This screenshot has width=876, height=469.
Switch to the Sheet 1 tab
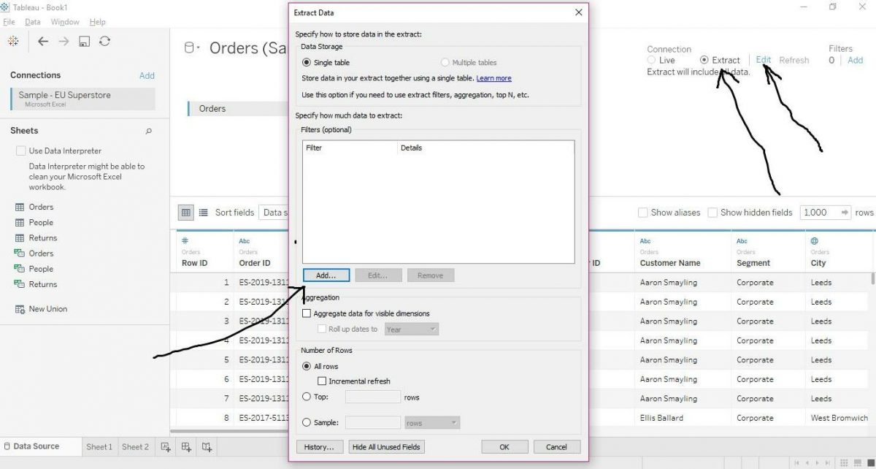[x=99, y=446]
